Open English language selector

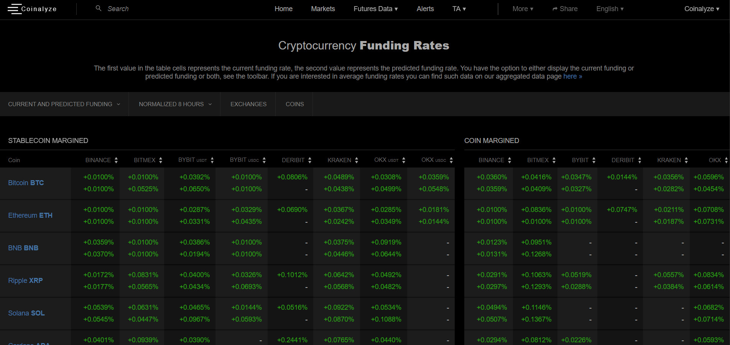click(x=610, y=9)
